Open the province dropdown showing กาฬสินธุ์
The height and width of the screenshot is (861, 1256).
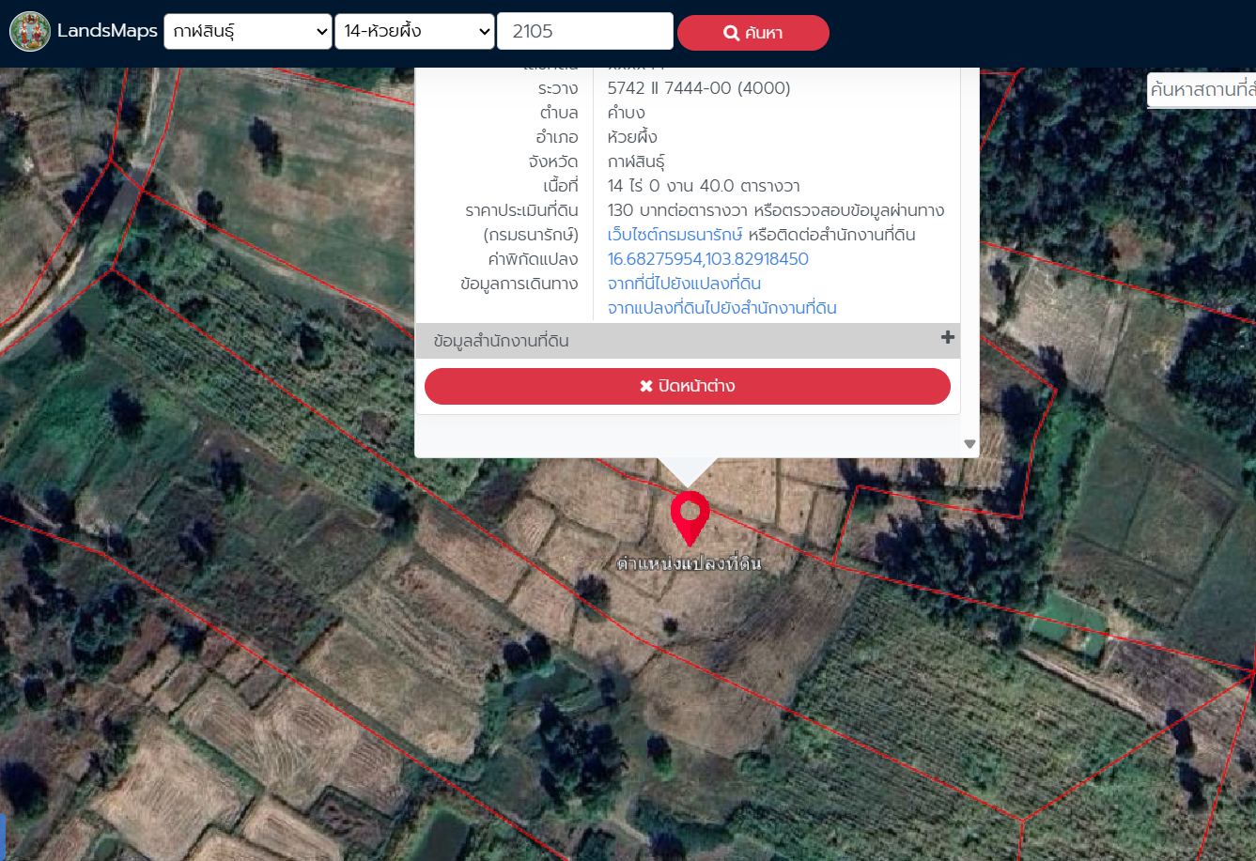248,31
